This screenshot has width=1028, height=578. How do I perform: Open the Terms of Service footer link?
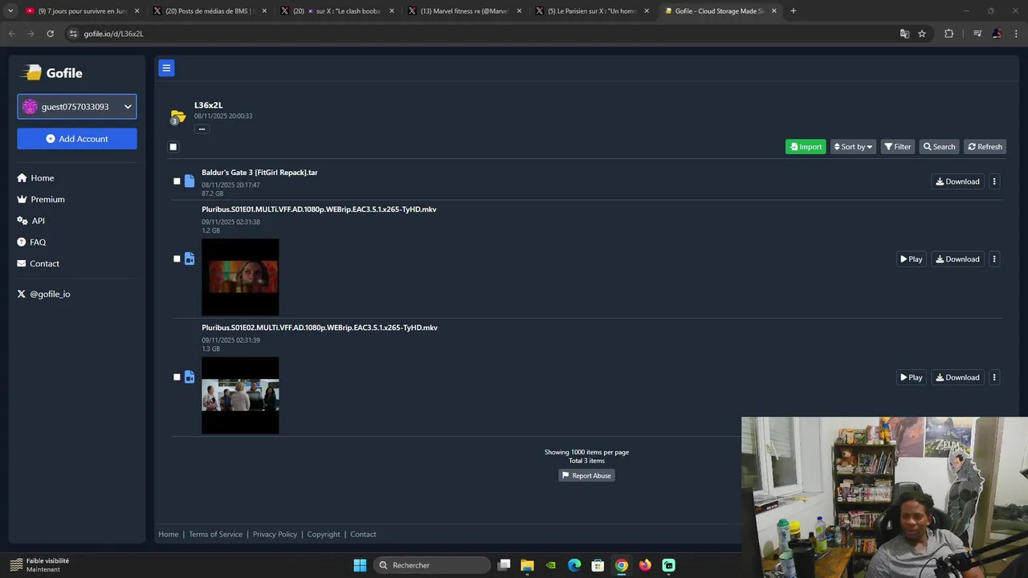point(215,534)
